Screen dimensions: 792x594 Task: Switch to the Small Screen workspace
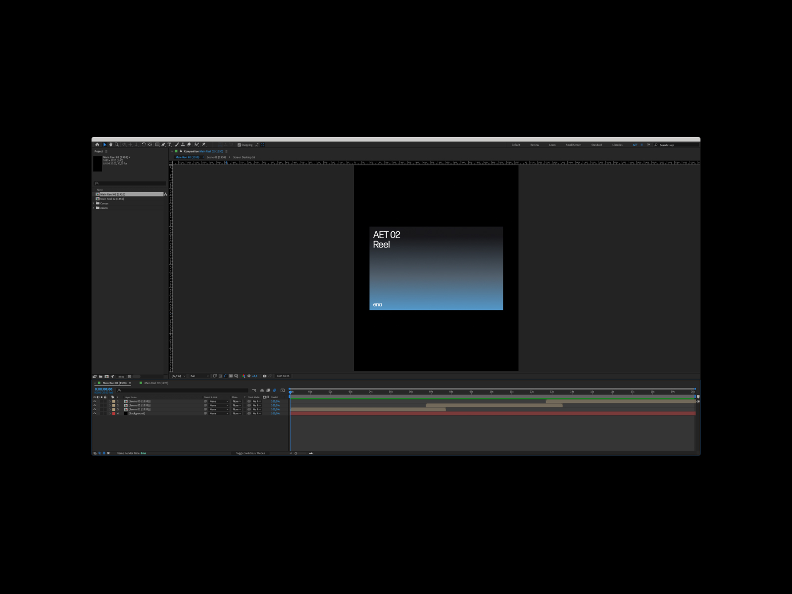(x=574, y=145)
